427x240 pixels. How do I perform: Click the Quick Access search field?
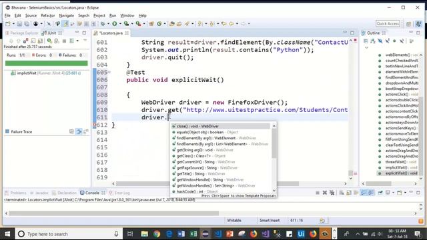click(388, 24)
